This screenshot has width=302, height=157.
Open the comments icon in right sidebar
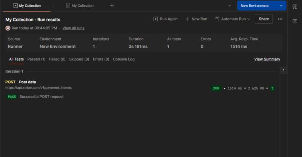click(295, 21)
